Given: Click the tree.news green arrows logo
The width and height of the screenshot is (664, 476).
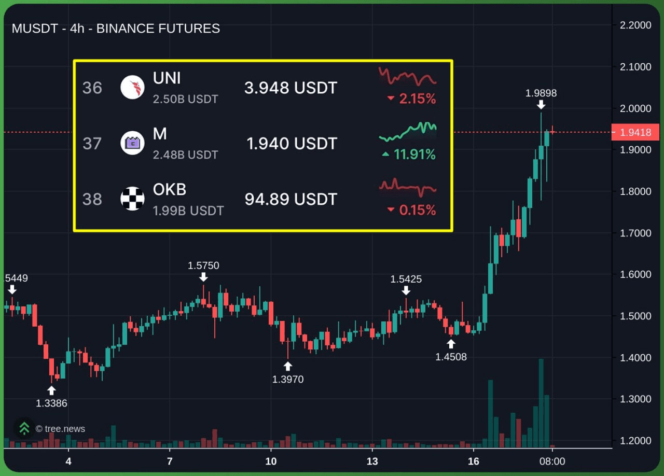Looking at the screenshot, I should 24,428.
